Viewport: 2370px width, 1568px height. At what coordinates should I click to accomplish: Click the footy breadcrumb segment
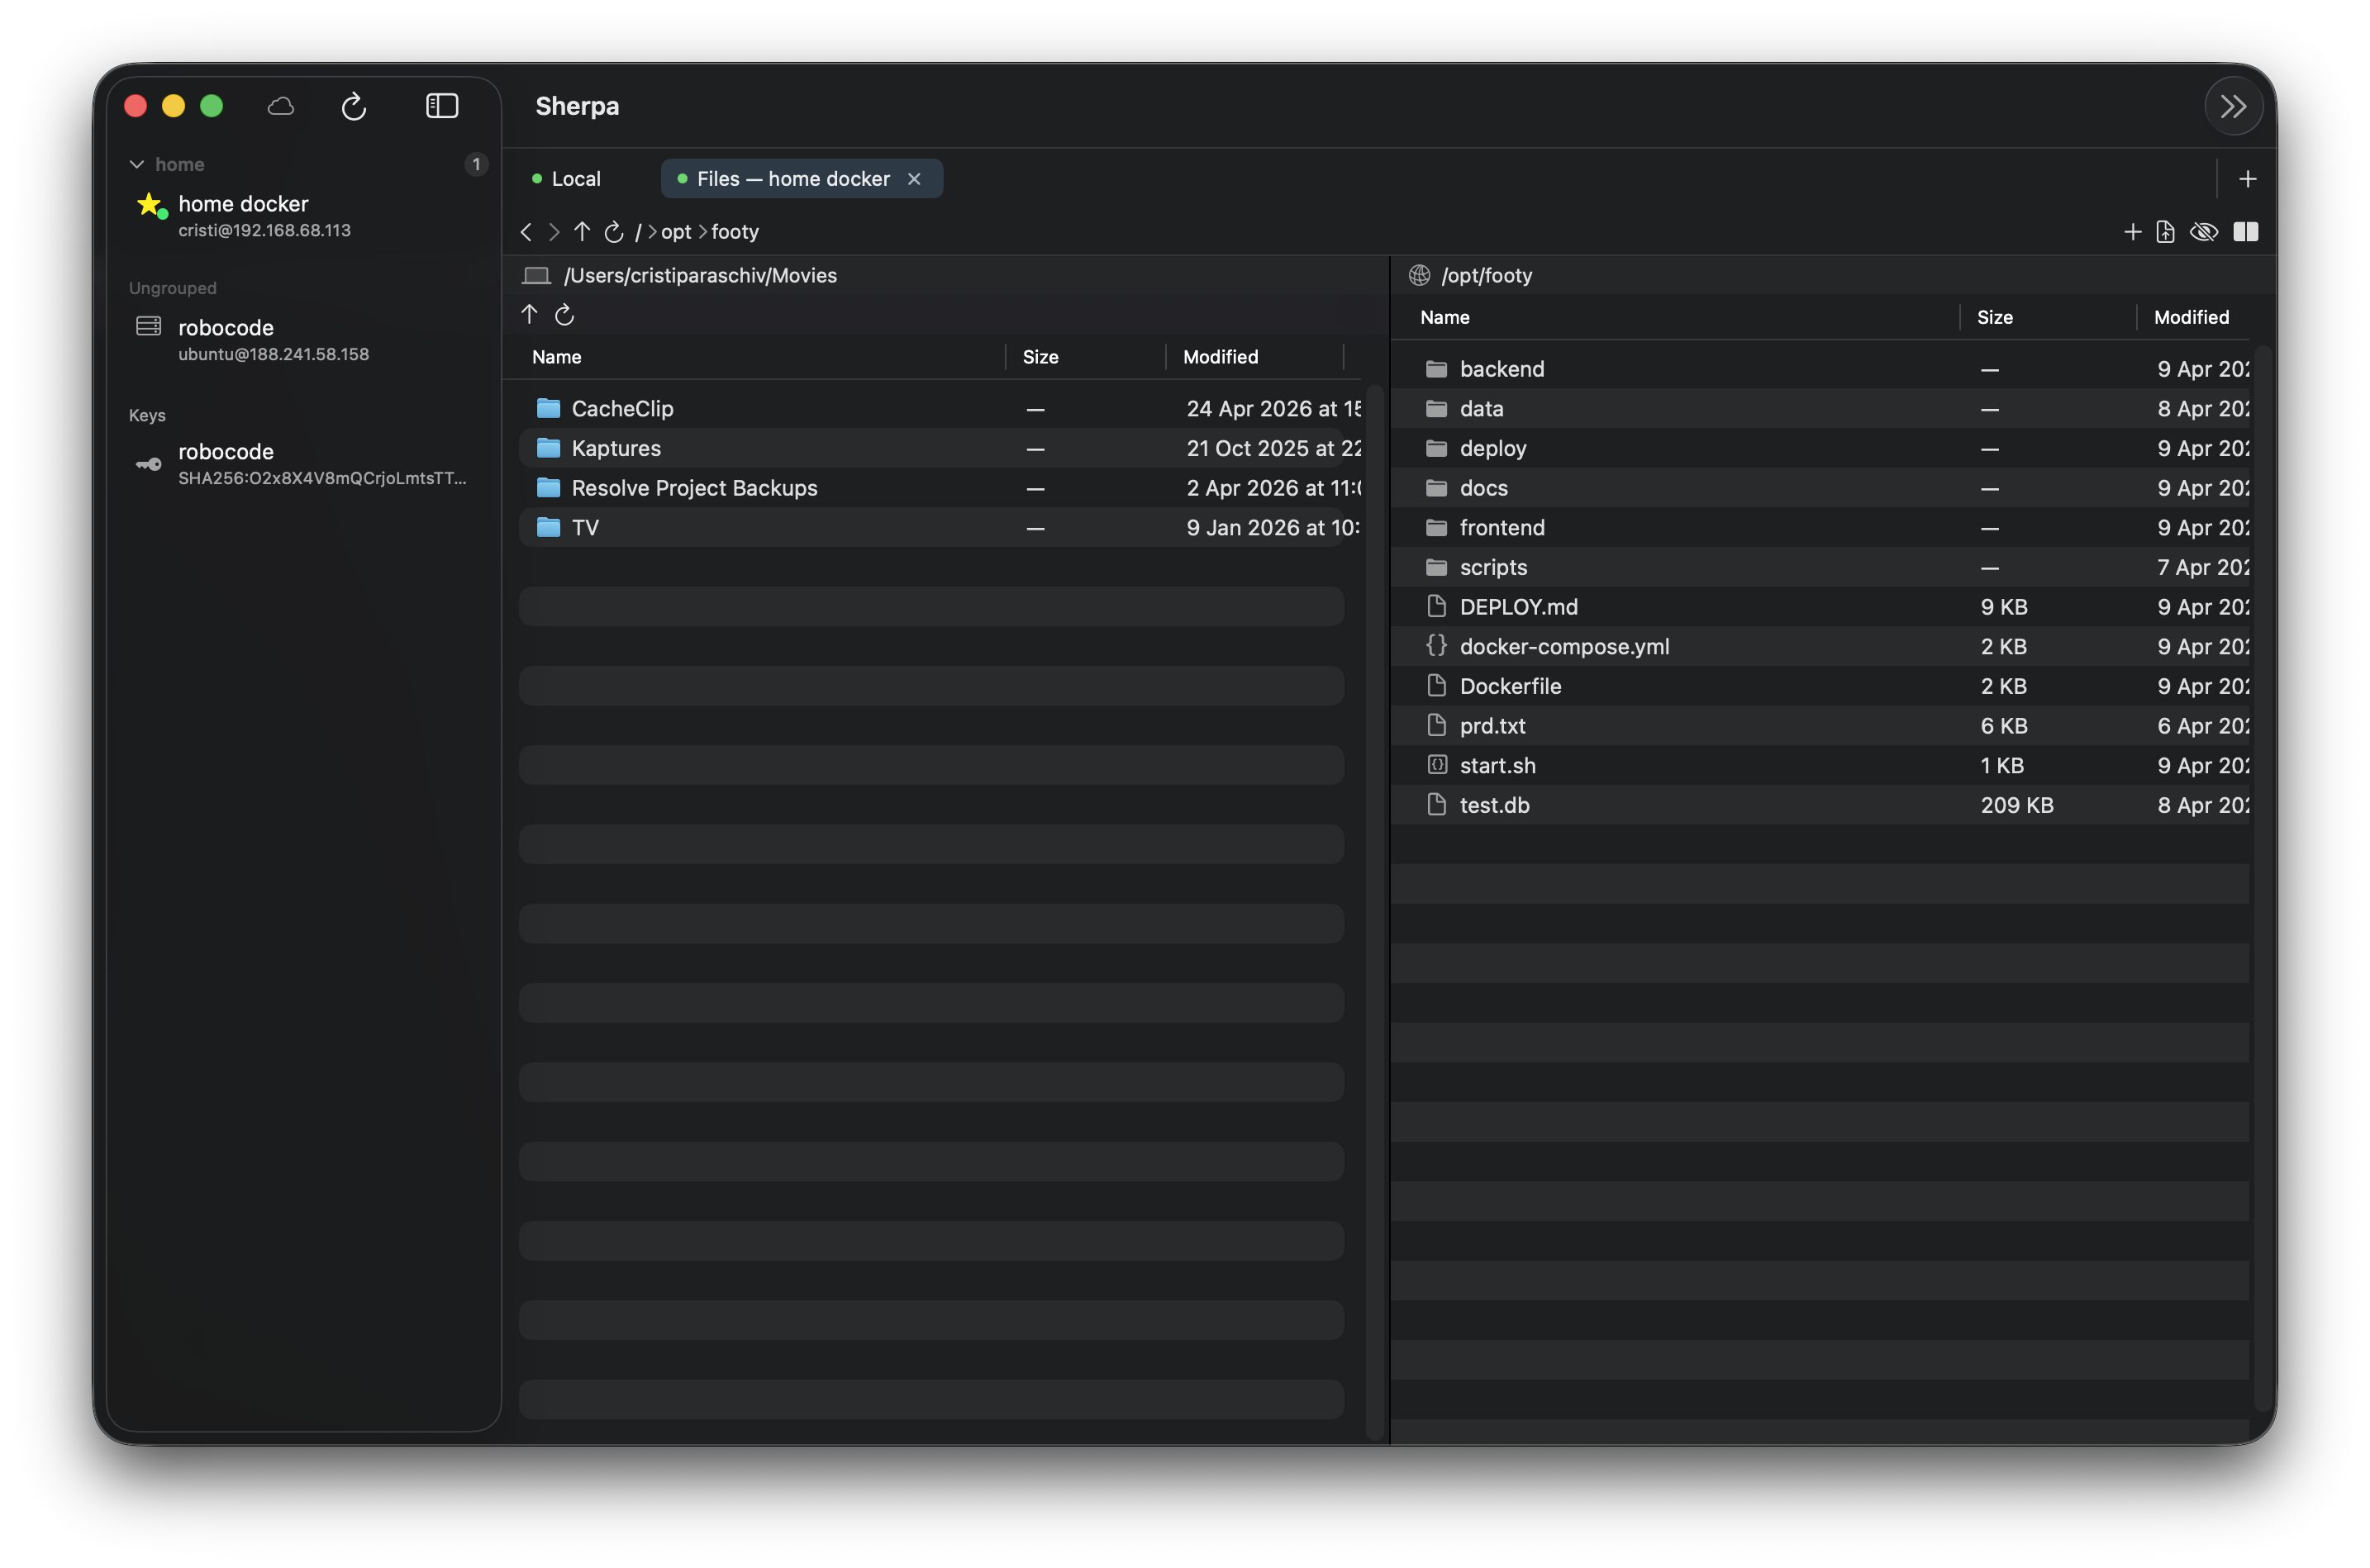click(x=735, y=232)
